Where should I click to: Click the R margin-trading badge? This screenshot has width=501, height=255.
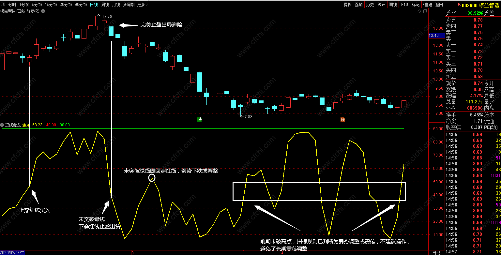[459, 5]
